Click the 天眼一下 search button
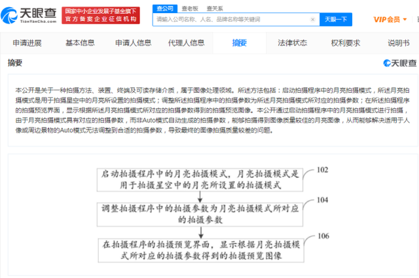Screen dimensions: 419x278 pos(336,20)
